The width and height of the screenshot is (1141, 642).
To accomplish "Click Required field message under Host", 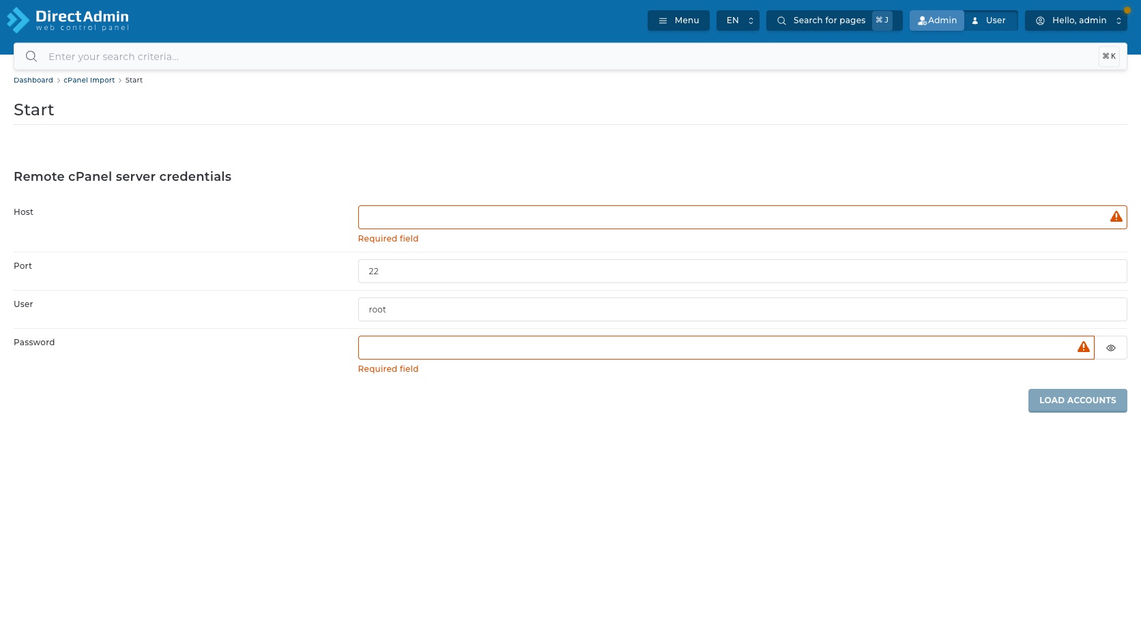I will pyautogui.click(x=388, y=239).
